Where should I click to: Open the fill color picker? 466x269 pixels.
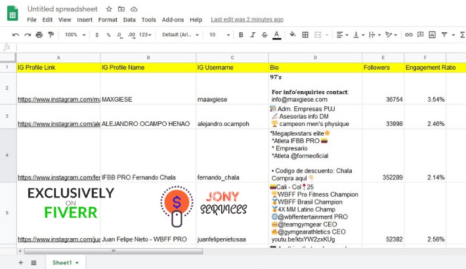click(x=293, y=35)
